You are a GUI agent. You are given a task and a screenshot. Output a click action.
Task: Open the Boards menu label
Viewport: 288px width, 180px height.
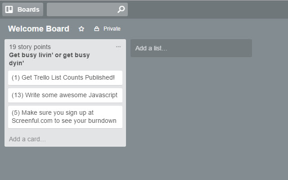[28, 9]
